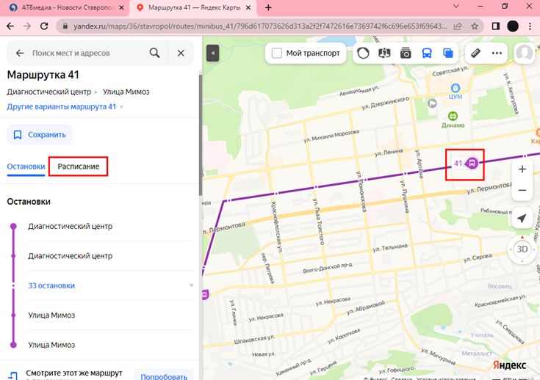
Task: Click the my location arrow button
Action: [522, 219]
